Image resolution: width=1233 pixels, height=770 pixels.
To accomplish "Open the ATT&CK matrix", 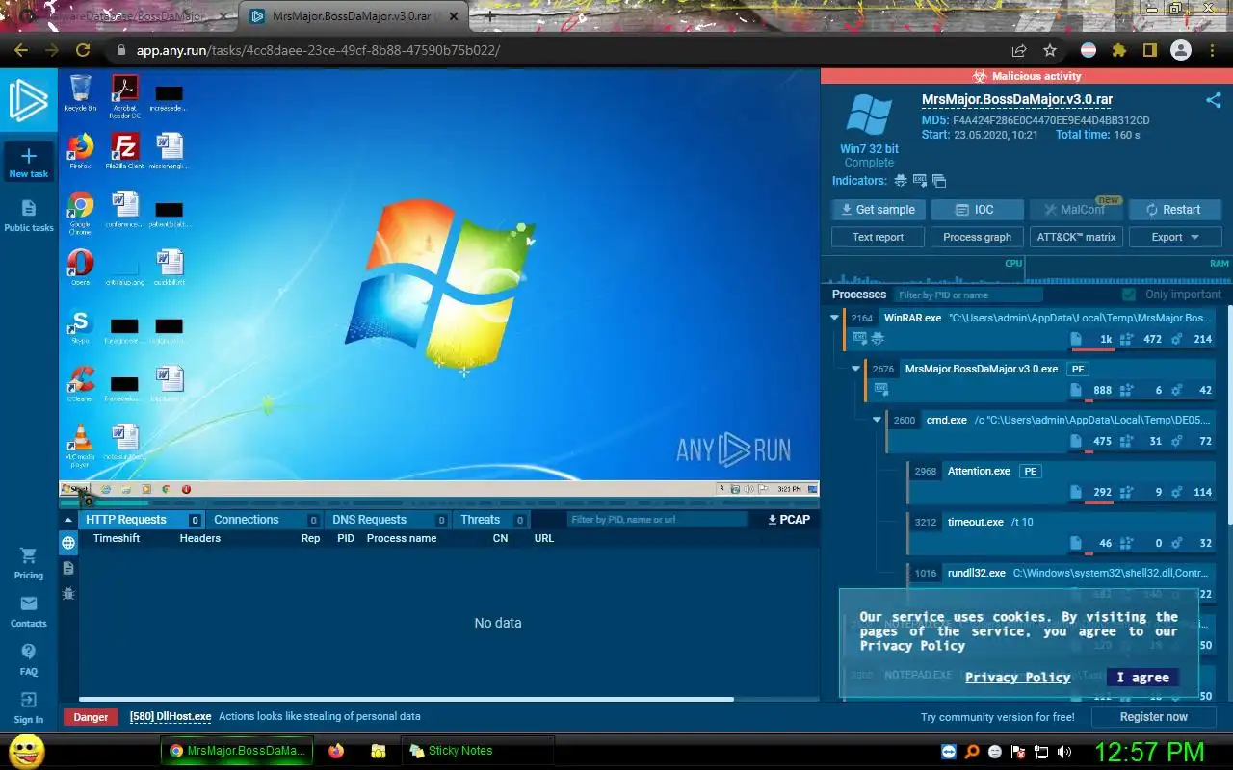I will (x=1076, y=237).
